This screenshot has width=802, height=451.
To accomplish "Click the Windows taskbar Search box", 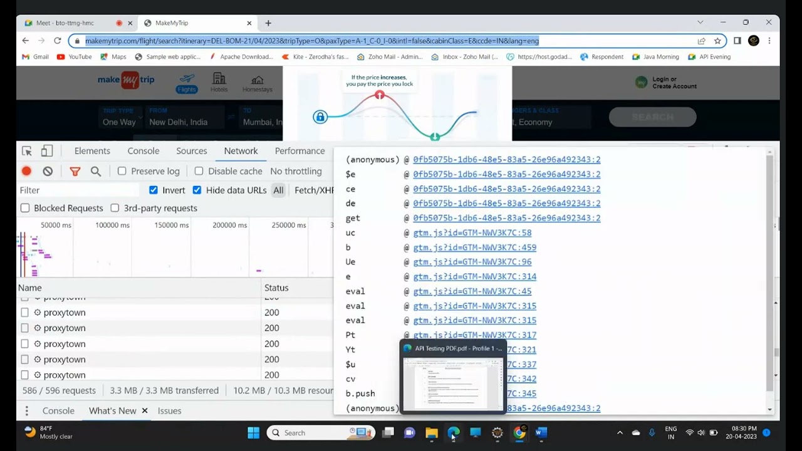I will pos(321,433).
